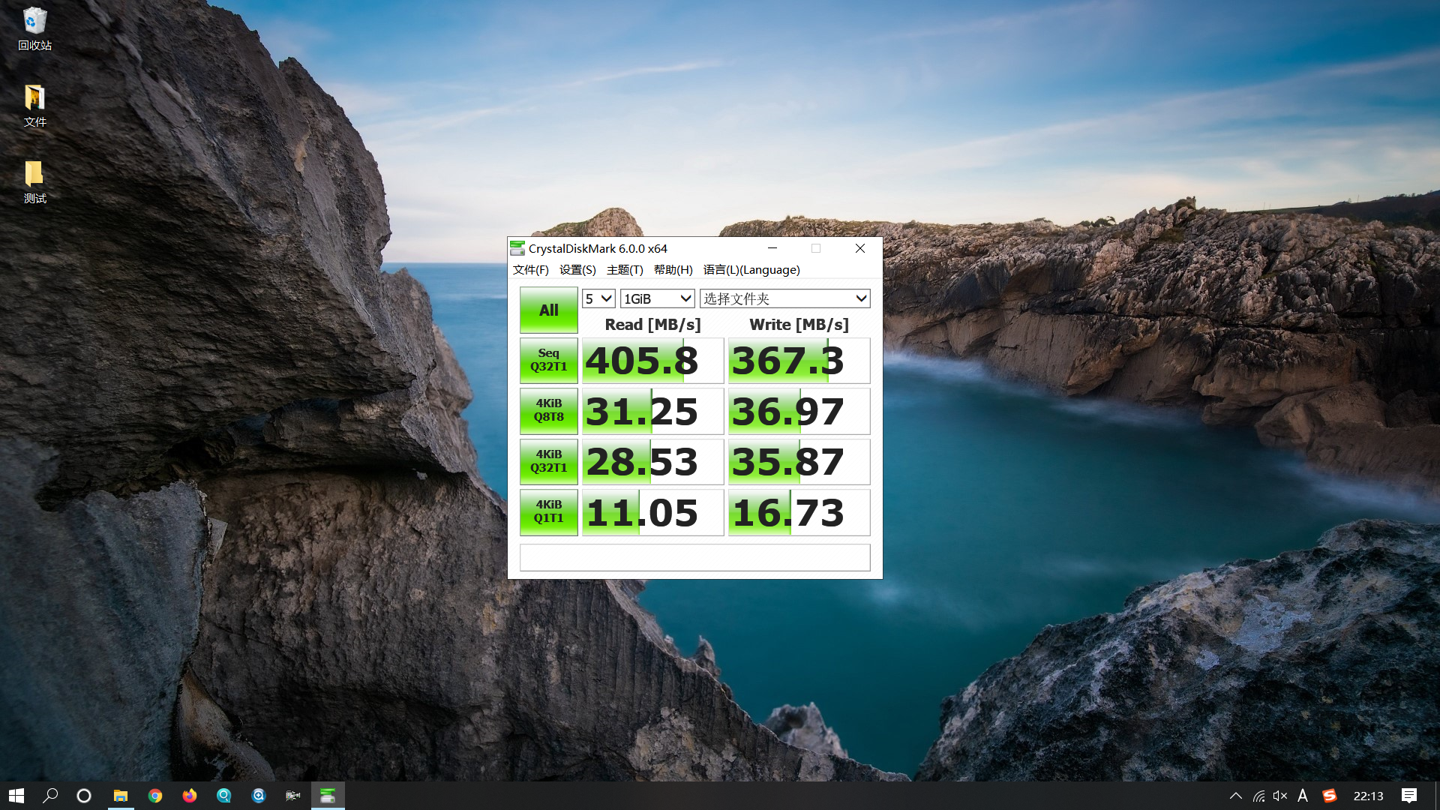Open the 1GiB test size dropdown
1440x810 pixels.
(657, 298)
